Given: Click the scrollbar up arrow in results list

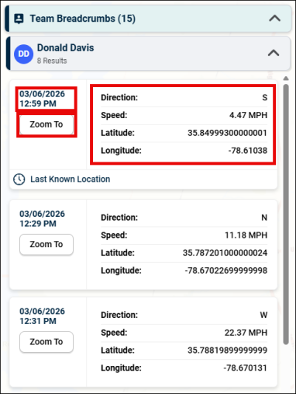Looking at the screenshot, I should 286,78.
